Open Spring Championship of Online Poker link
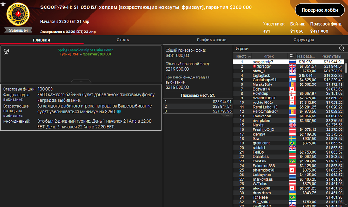The width and height of the screenshot is (348, 207). [x=85, y=50]
